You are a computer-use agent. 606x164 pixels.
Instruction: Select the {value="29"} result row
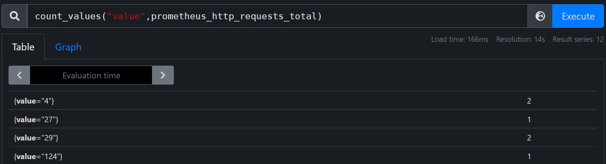click(303, 138)
